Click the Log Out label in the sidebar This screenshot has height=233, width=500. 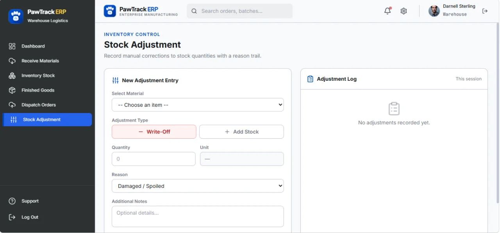tap(30, 217)
